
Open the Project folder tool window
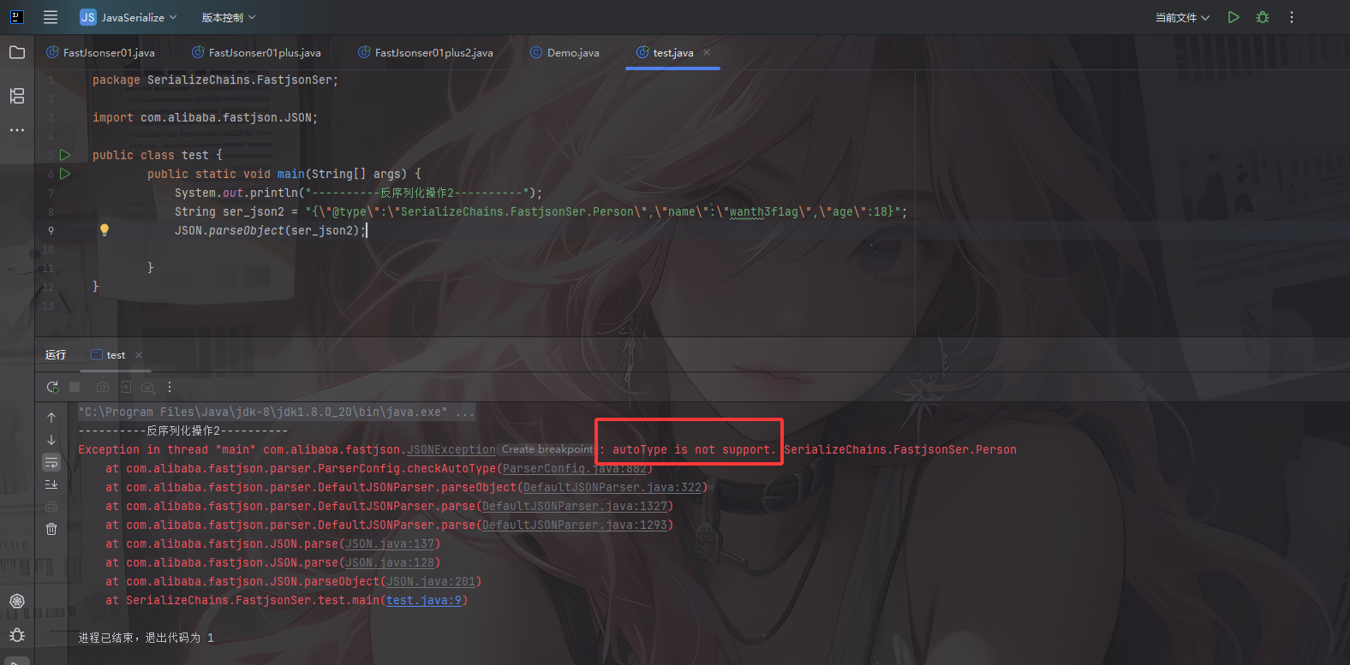17,53
